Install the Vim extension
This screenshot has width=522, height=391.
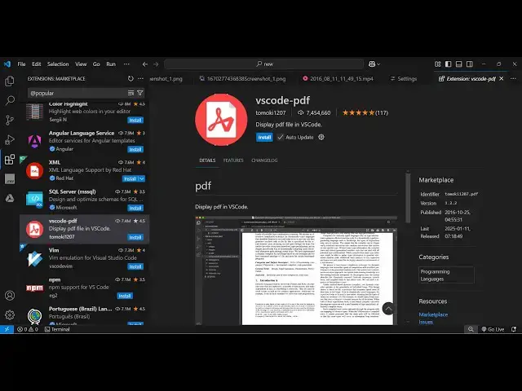click(x=135, y=266)
